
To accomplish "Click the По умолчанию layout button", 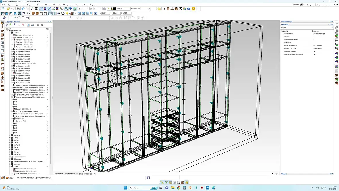I will click(323, 5).
